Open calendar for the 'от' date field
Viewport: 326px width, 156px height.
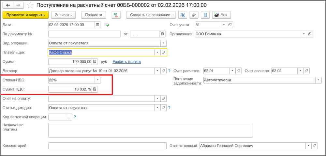[x=162, y=34]
